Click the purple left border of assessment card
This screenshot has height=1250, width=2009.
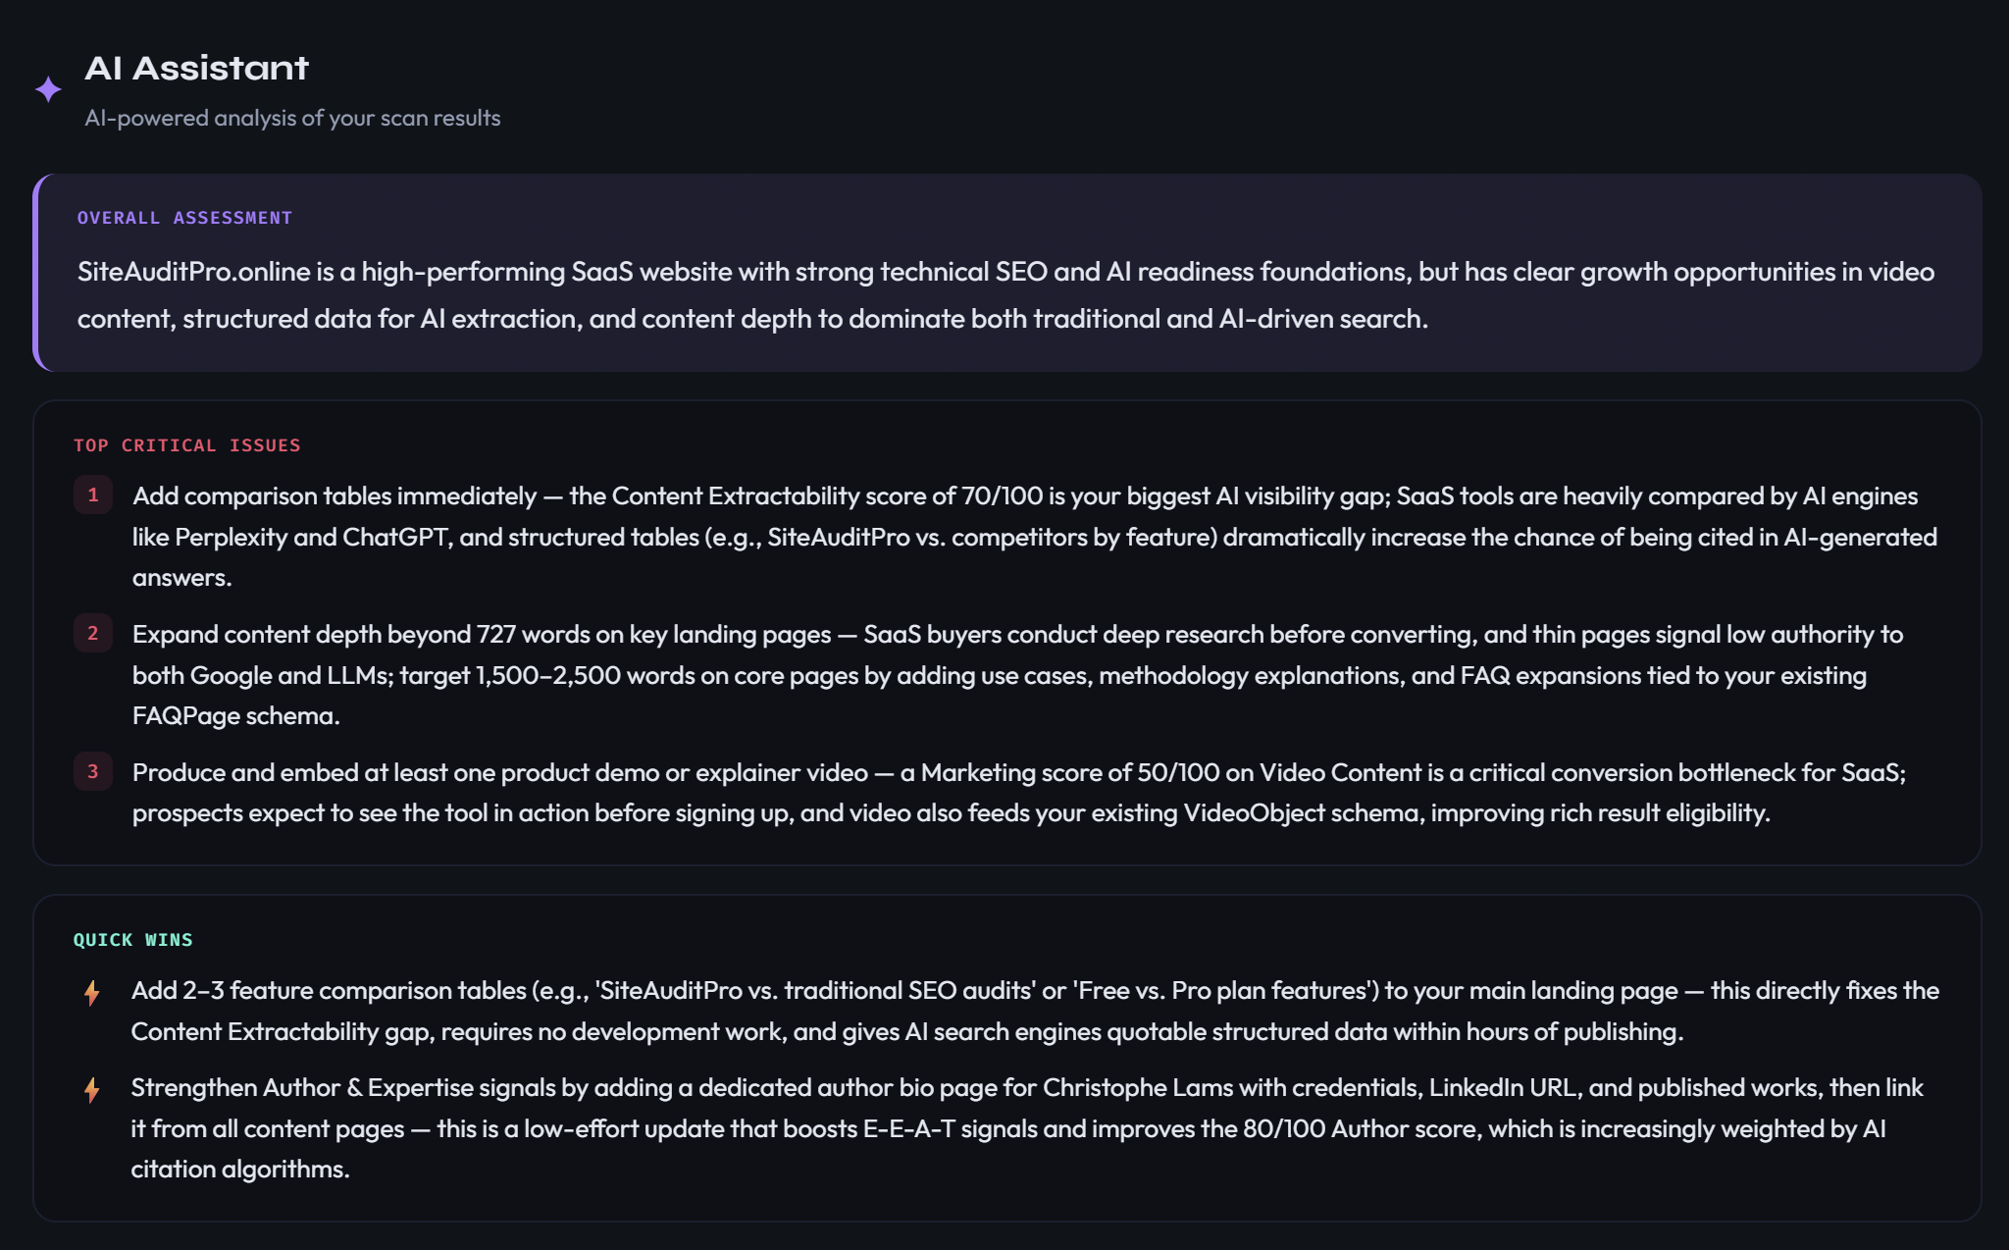pyautogui.click(x=36, y=273)
